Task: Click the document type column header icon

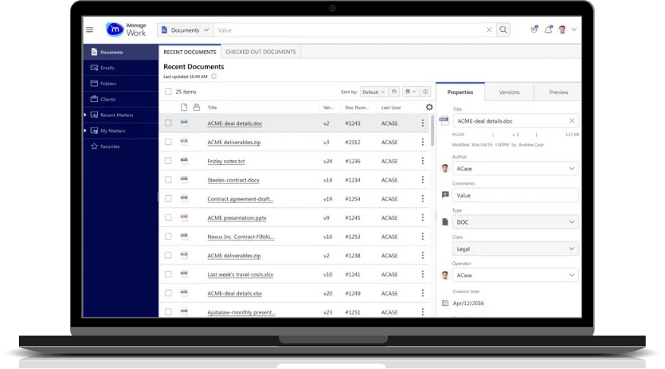Action: coord(184,107)
